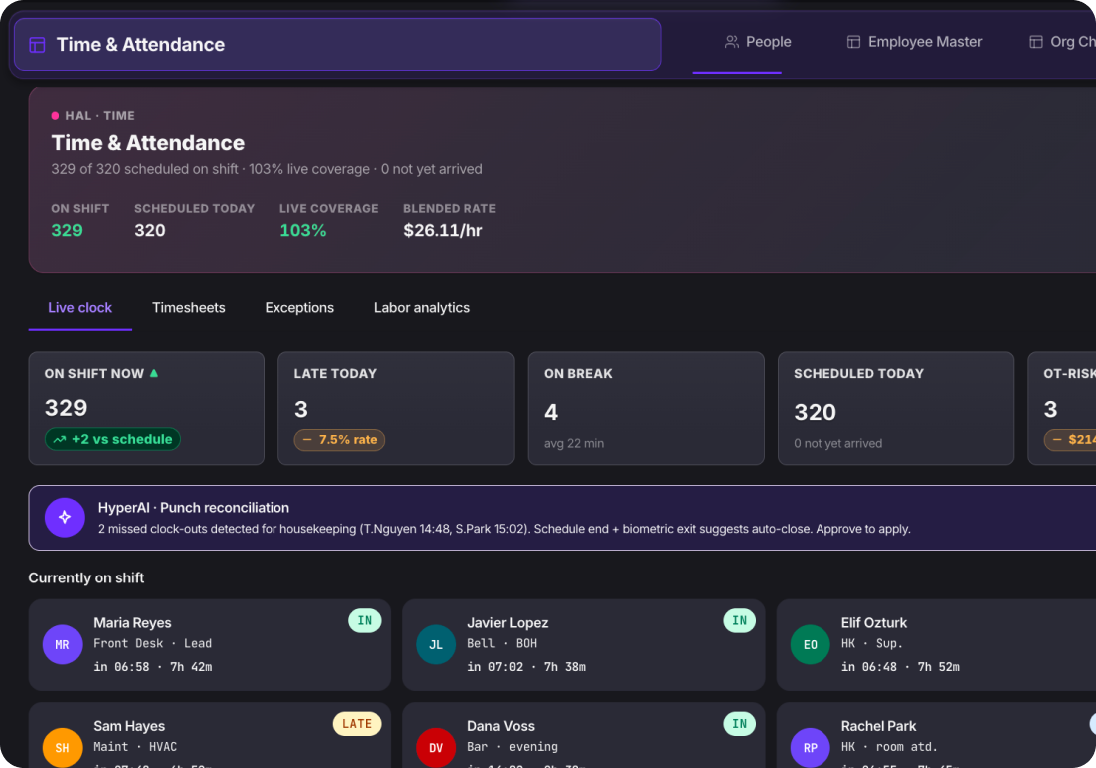
Task: Click the IN badge on Maria Reyes card
Action: pyautogui.click(x=365, y=620)
